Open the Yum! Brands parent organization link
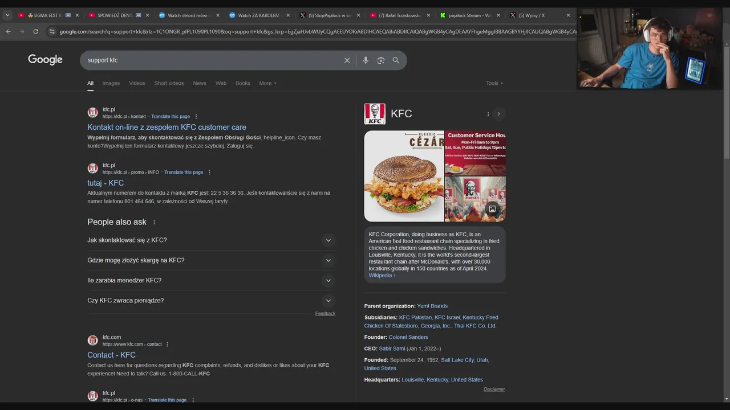The width and height of the screenshot is (730, 410). click(432, 306)
